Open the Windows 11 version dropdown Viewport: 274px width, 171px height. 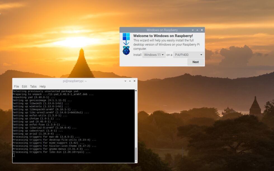coord(154,55)
